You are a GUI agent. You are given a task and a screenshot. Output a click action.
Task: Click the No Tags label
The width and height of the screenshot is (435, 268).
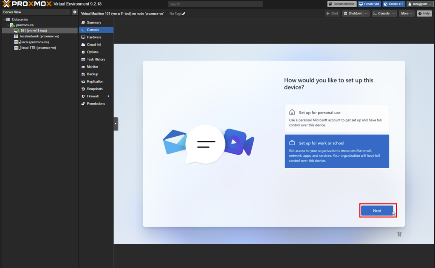(x=175, y=14)
